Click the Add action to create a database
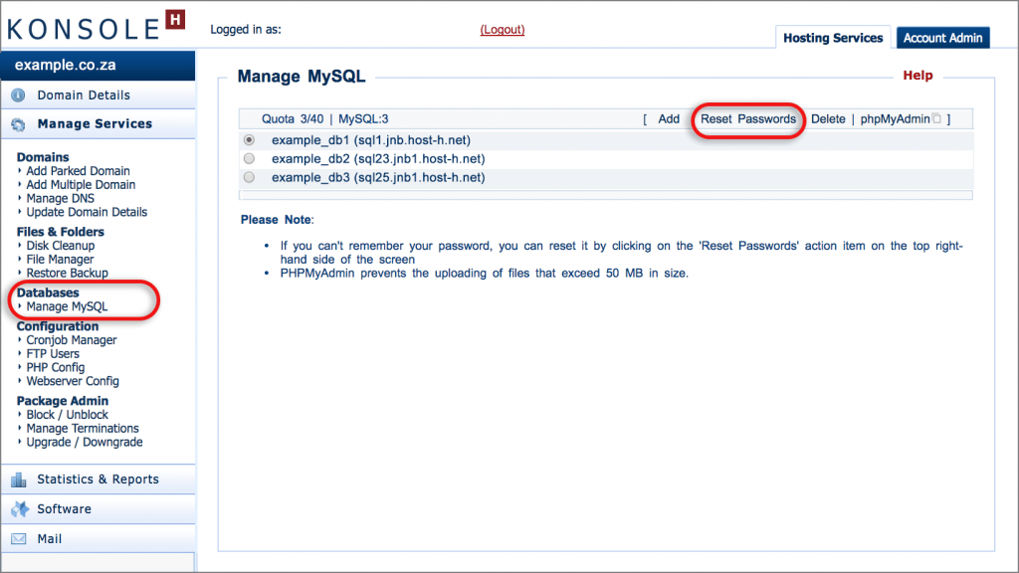1019x573 pixels. click(668, 117)
